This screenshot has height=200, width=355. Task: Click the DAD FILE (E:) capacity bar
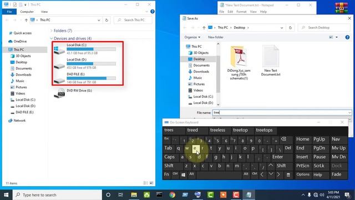coord(91,78)
